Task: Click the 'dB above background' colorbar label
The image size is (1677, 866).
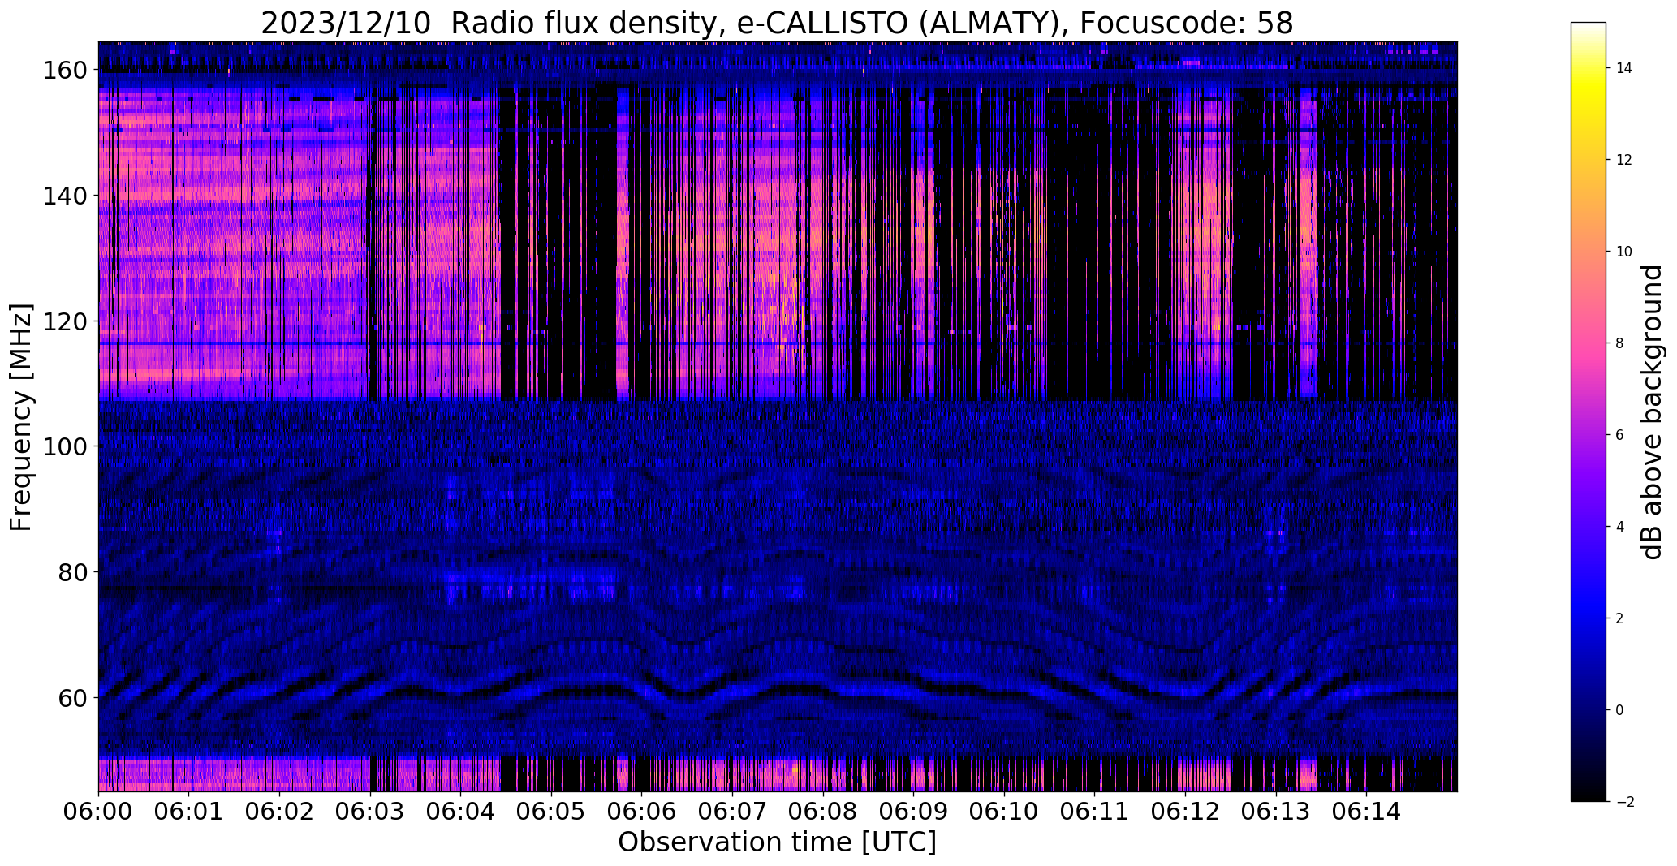Action: pos(1652,412)
